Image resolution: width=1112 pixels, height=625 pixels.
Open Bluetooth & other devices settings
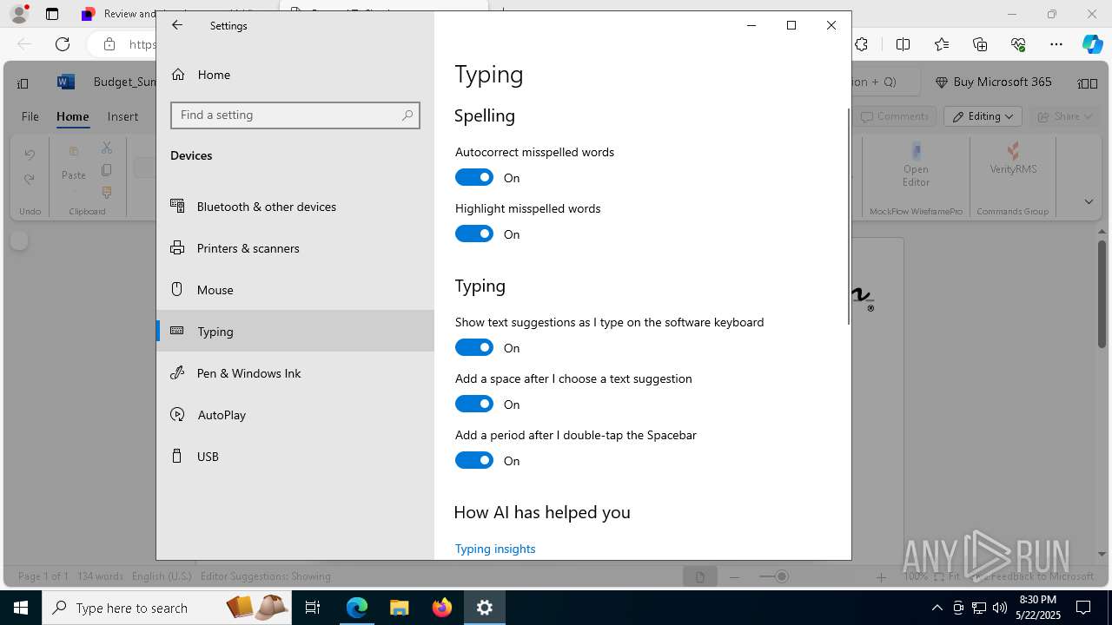tap(295, 207)
